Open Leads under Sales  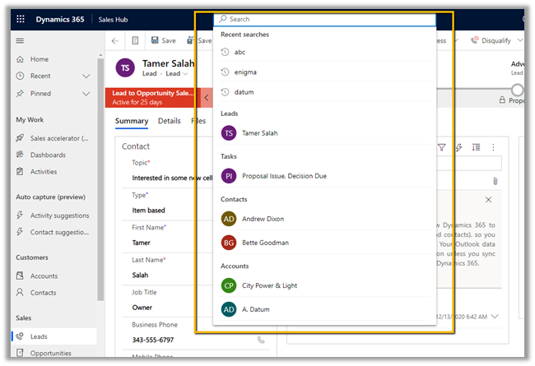(x=53, y=336)
